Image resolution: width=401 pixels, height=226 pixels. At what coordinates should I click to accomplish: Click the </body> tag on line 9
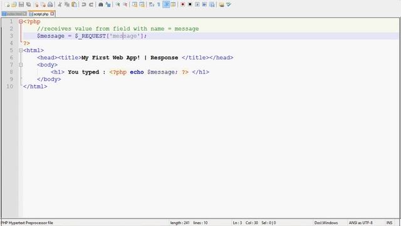point(49,79)
